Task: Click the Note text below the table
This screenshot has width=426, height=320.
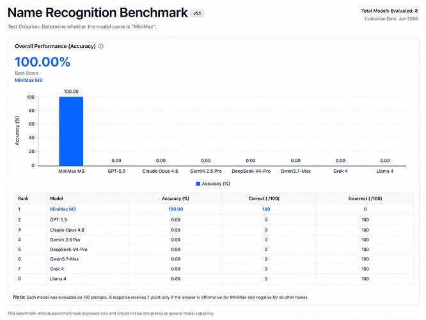Action: point(161,297)
